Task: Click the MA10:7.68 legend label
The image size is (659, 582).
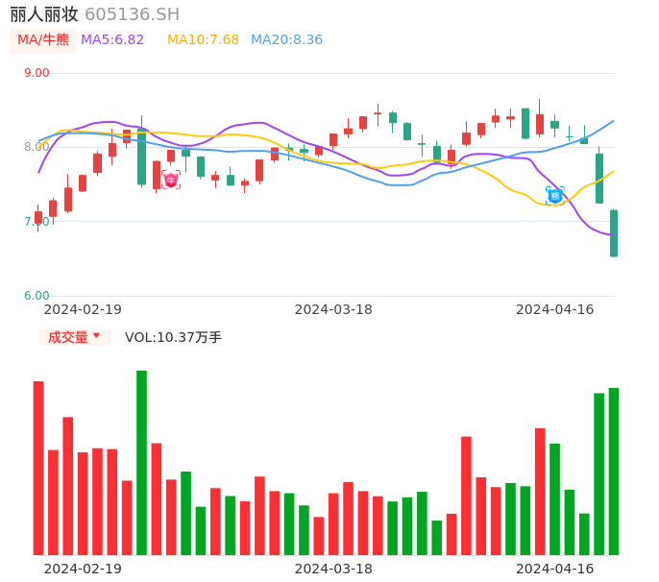Action: coord(203,40)
